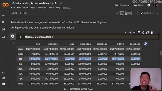Mirror the cell in a tab
162x91 pixels.
[147, 33]
